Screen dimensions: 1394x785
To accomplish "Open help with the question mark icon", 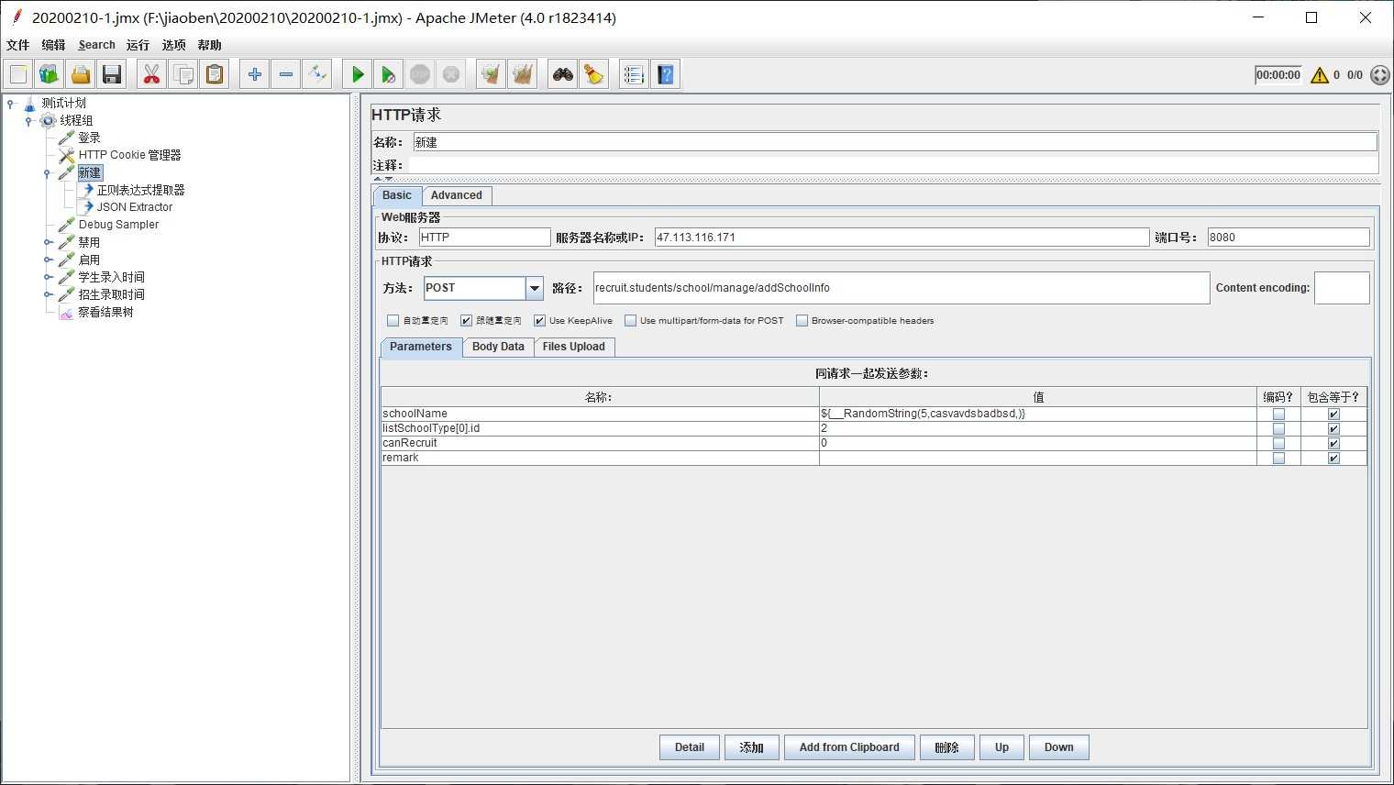I will [x=666, y=74].
